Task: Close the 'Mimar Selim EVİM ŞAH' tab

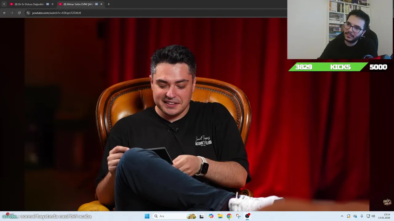Action: click(101, 4)
